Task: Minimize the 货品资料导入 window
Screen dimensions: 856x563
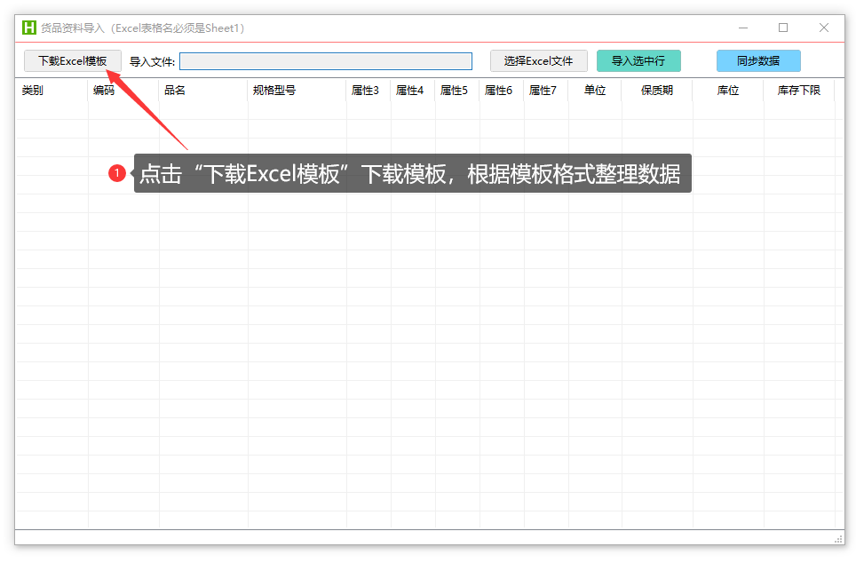Action: coord(743,28)
